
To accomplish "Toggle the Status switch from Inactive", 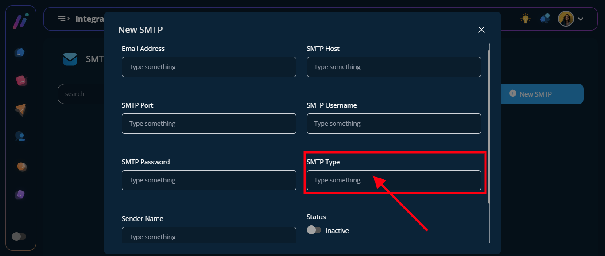I will (314, 230).
